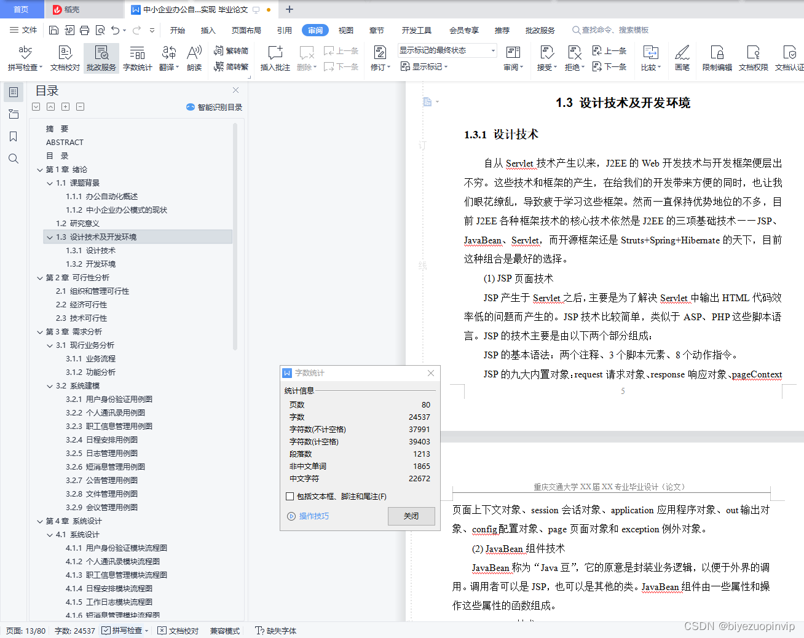The width and height of the screenshot is (804, 638).
Task: Go to previous change 上一条 near 接受
Action: pyautogui.click(x=609, y=51)
